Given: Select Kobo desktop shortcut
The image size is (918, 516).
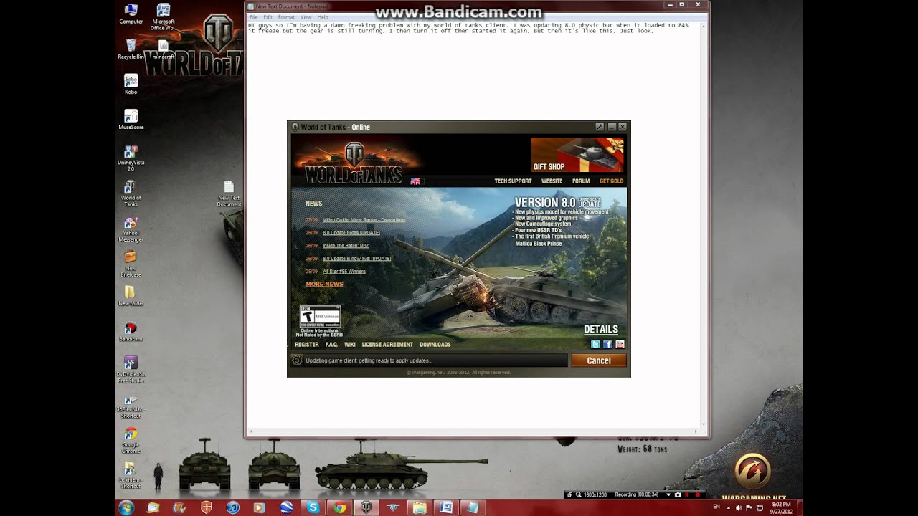Looking at the screenshot, I should (131, 84).
